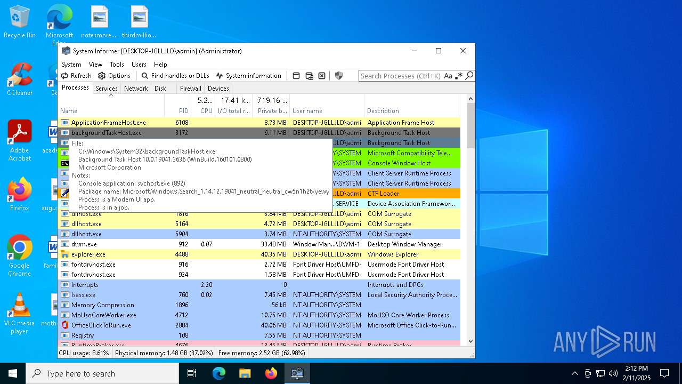Open the notesmore... desktop file
The height and width of the screenshot is (384, 682).
[x=99, y=22]
